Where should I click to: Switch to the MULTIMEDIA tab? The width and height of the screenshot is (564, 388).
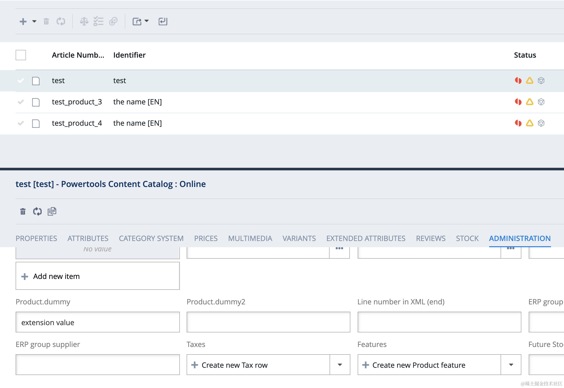point(250,238)
